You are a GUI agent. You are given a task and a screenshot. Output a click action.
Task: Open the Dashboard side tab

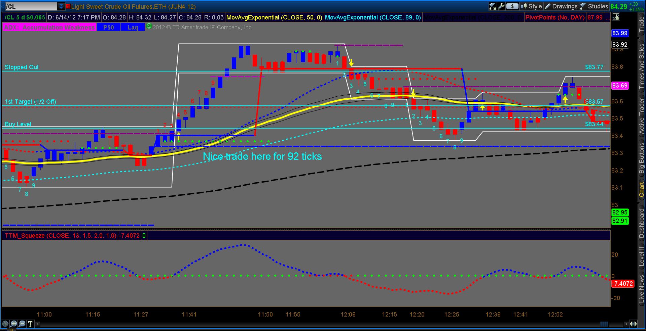[x=642, y=223]
